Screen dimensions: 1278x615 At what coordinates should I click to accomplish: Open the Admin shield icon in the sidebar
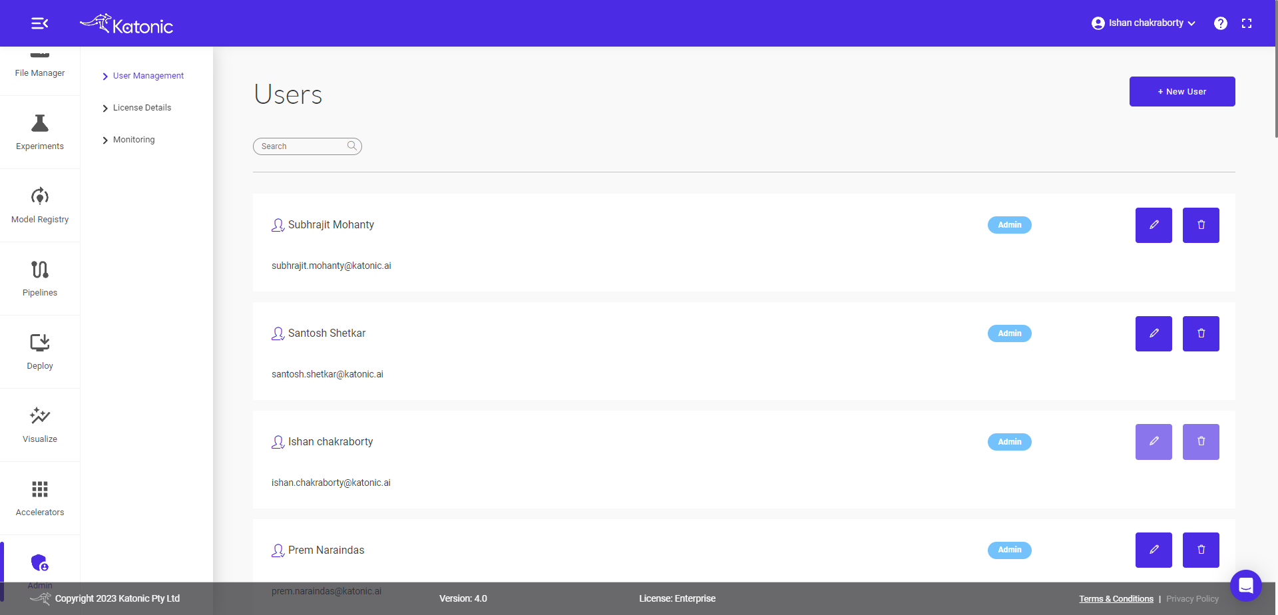[40, 563]
